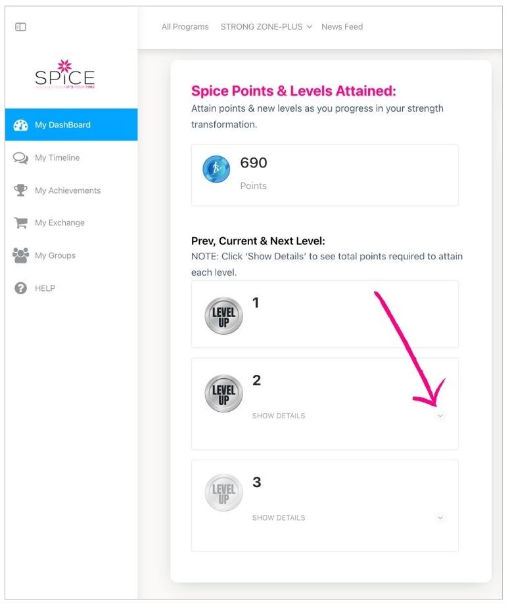Click the My Groups people icon
The width and height of the screenshot is (510, 608).
20,255
